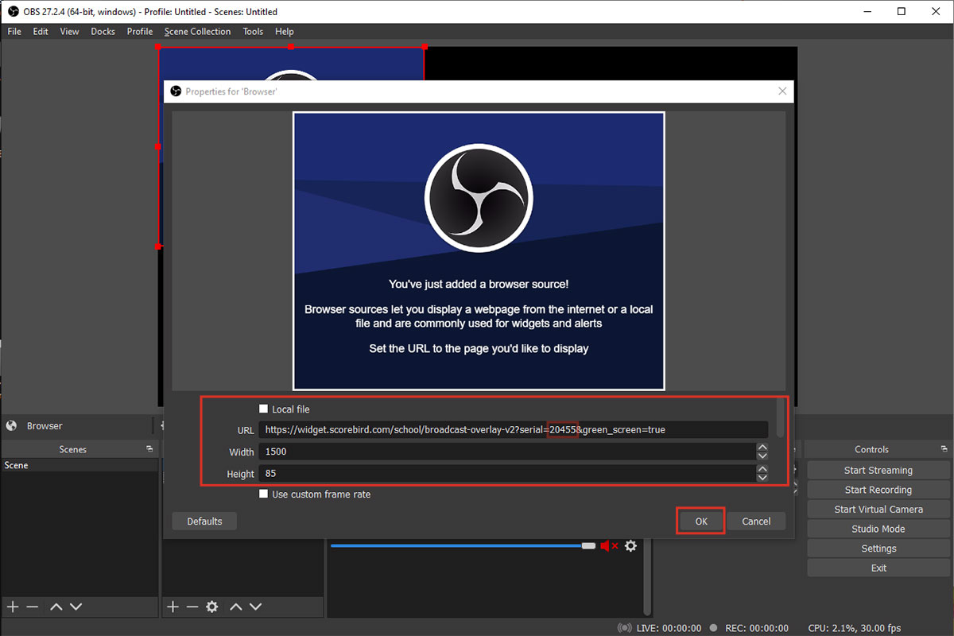Unmute audio via red speaker icon

[609, 546]
